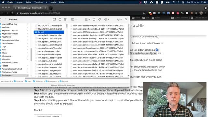
Task: Open Get Info in Finder toolbar
Action: click(x=60, y=19)
